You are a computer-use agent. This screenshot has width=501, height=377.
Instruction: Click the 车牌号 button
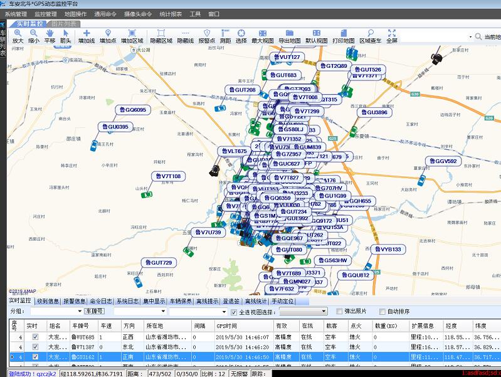pyautogui.click(x=95, y=311)
